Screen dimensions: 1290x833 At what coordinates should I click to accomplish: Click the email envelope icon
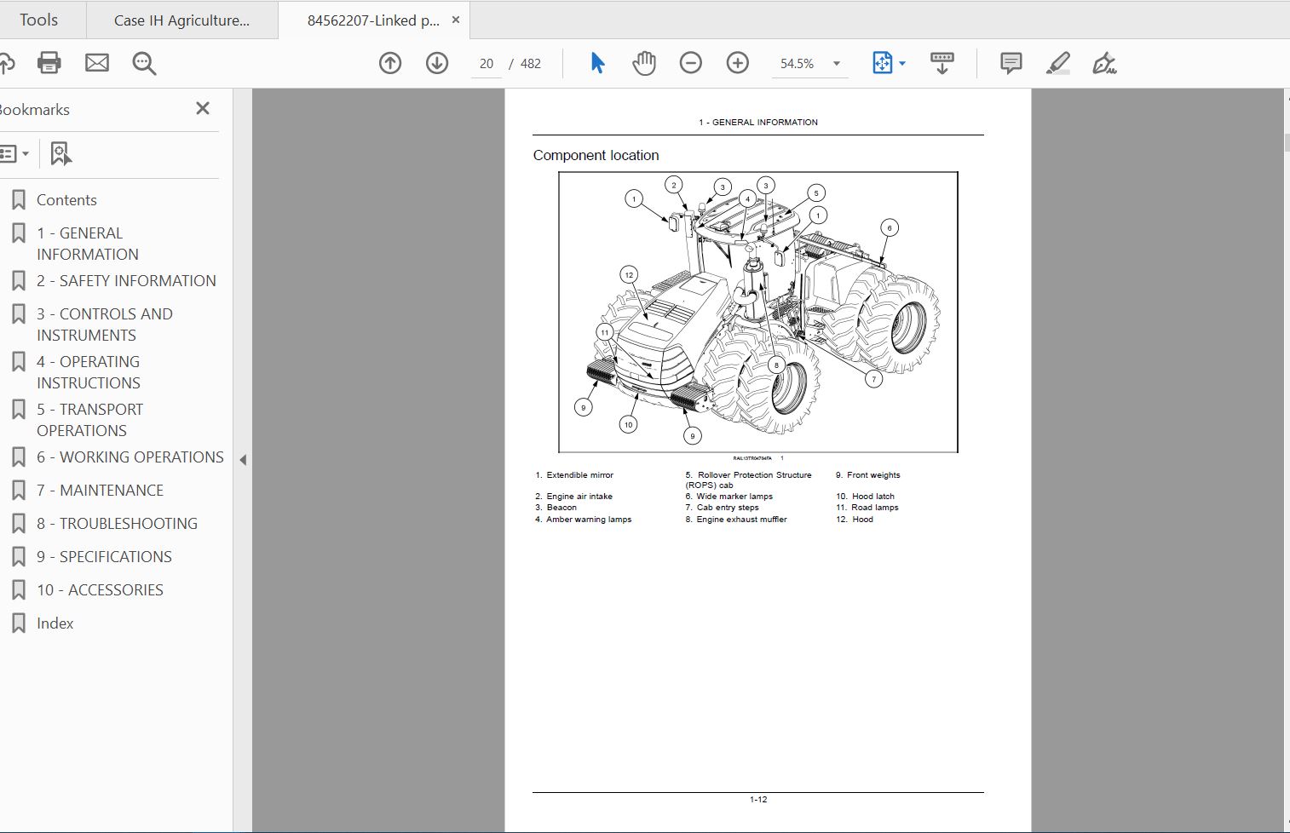(x=97, y=63)
